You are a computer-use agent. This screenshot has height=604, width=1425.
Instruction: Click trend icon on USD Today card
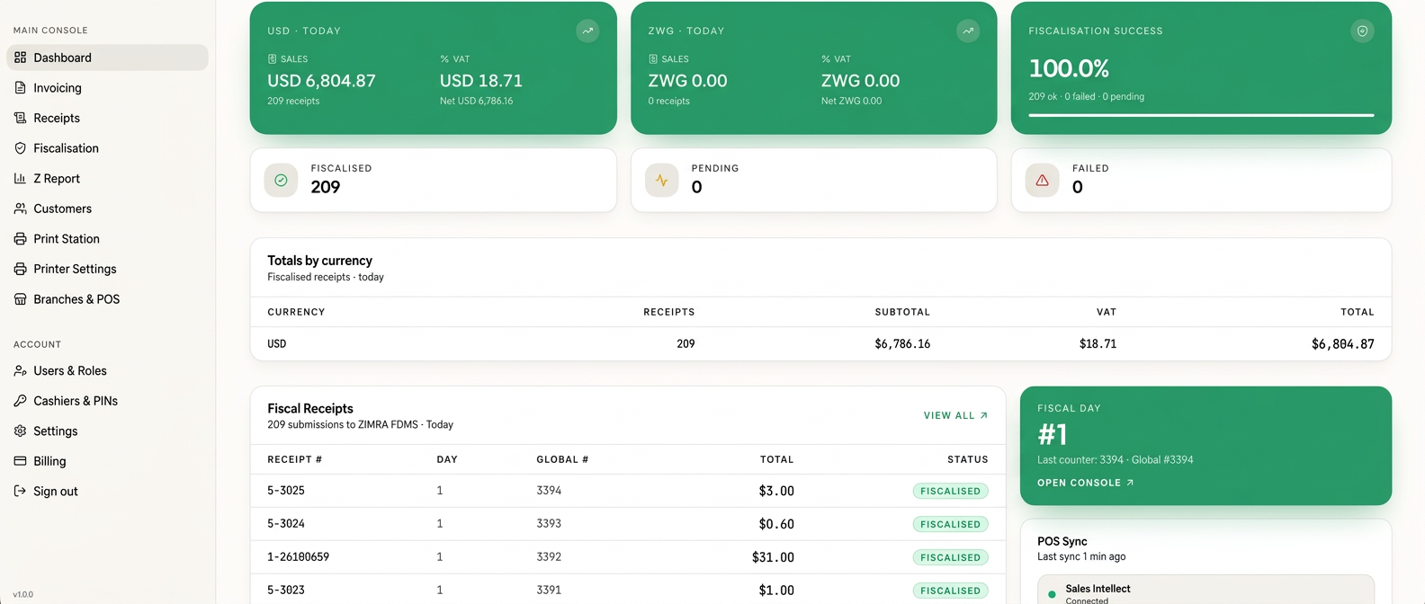[587, 31]
